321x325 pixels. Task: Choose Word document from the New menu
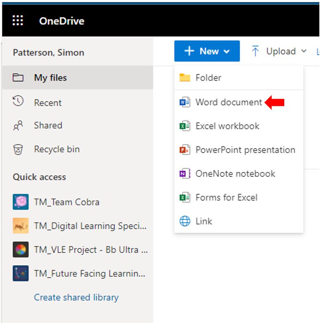[239, 102]
